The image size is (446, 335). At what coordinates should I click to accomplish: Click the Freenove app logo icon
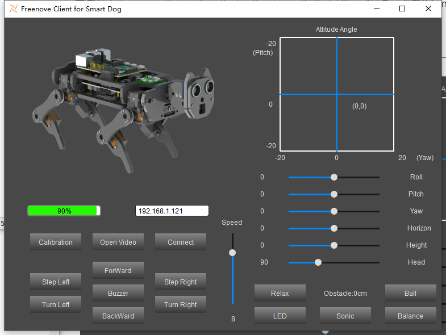[14, 9]
